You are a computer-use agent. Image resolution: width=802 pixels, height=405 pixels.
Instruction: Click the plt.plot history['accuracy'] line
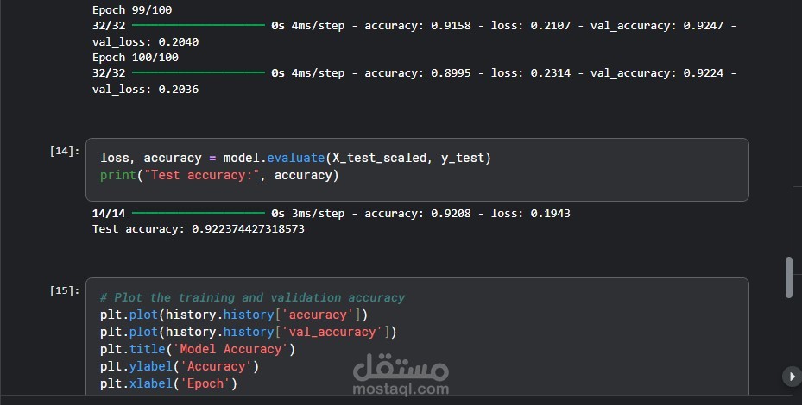coord(234,315)
